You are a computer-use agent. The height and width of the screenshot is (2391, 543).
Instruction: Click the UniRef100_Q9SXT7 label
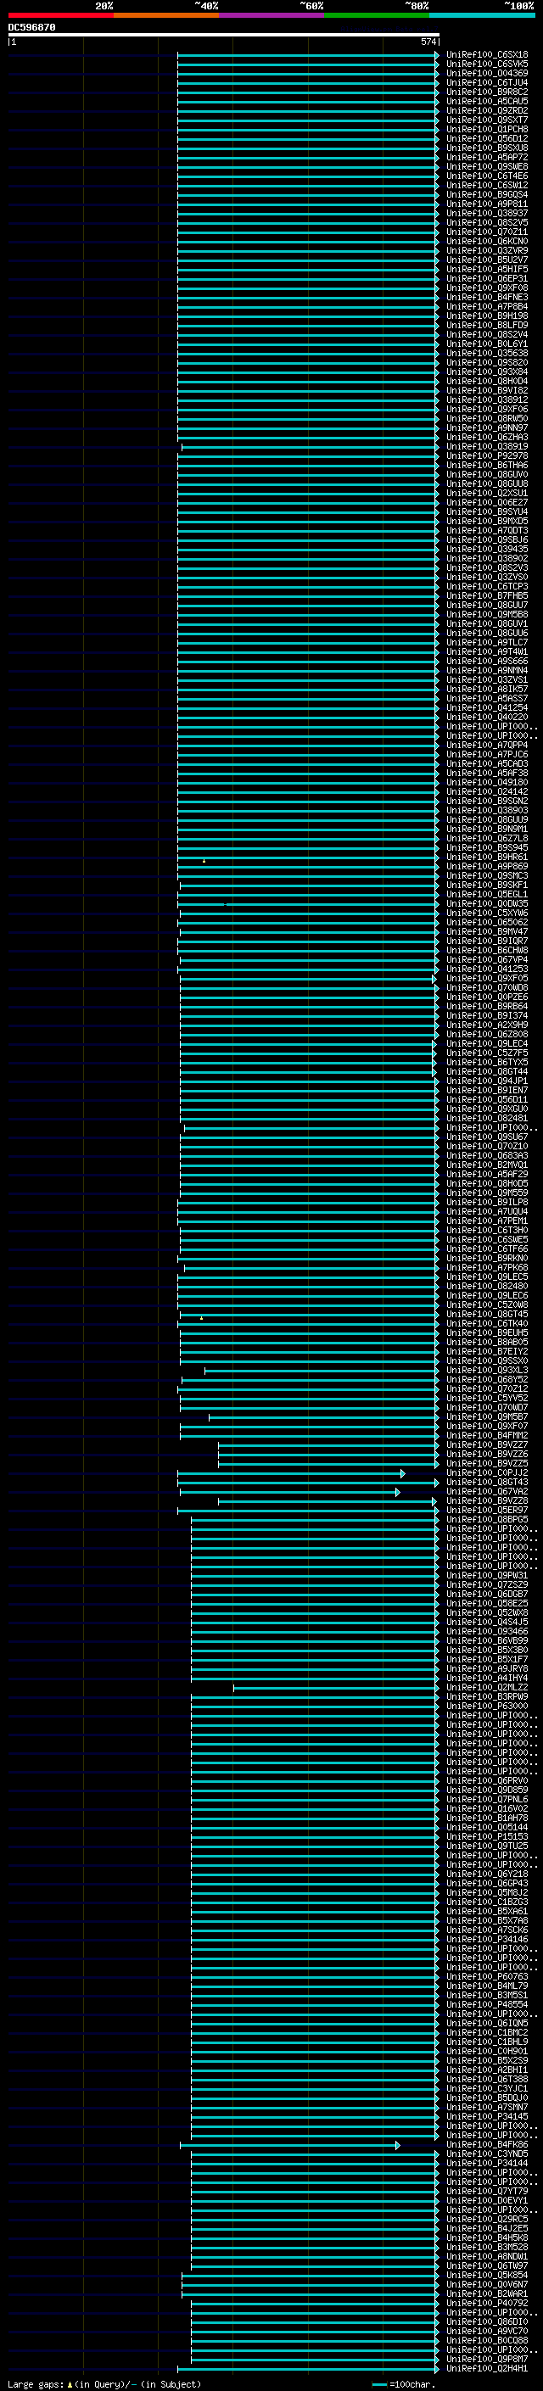487,120
